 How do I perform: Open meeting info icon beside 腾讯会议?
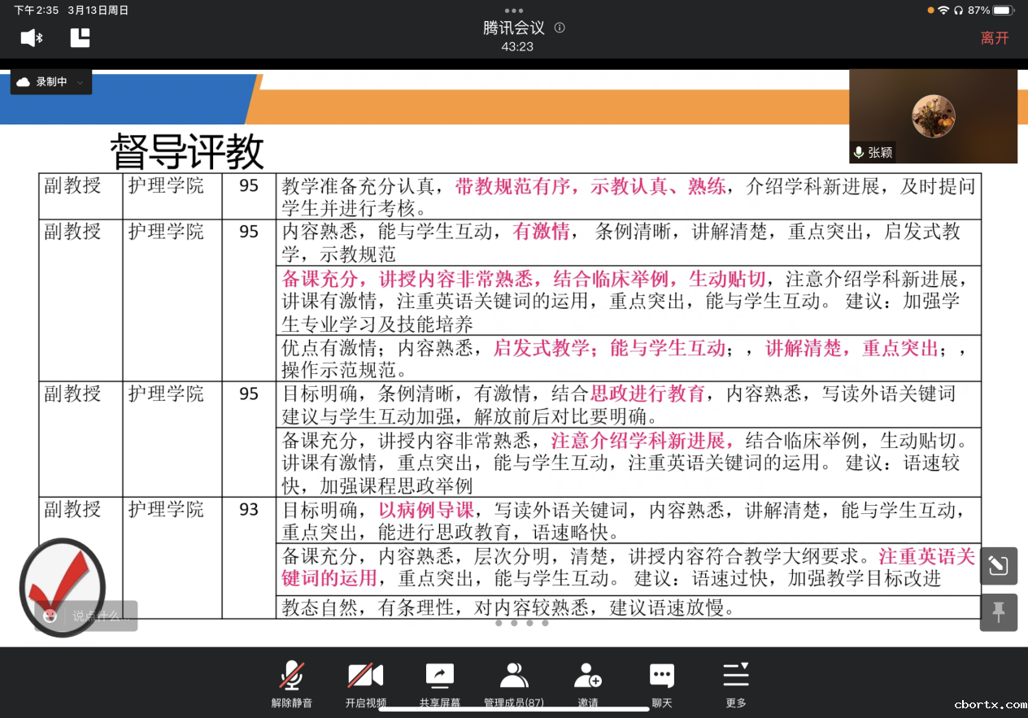click(560, 28)
